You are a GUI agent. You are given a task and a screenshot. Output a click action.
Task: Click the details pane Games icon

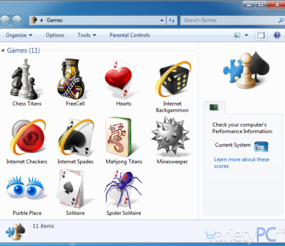coord(15,232)
